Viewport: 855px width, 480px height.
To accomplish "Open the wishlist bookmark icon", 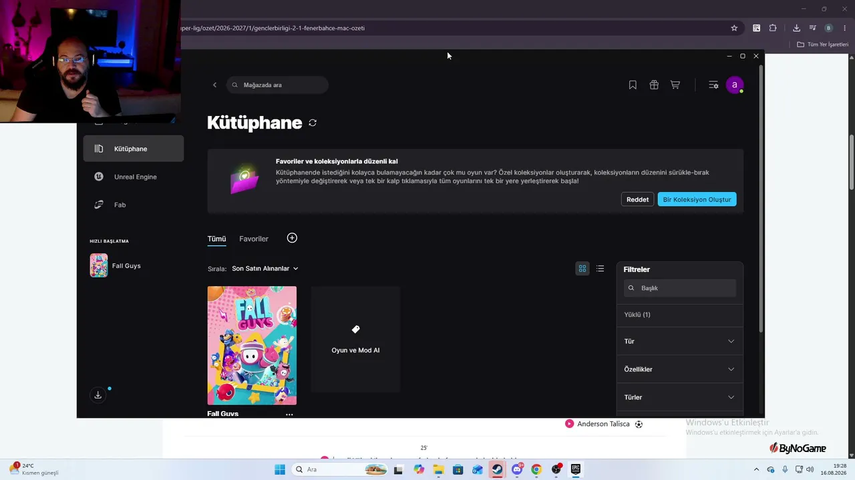I will point(633,85).
